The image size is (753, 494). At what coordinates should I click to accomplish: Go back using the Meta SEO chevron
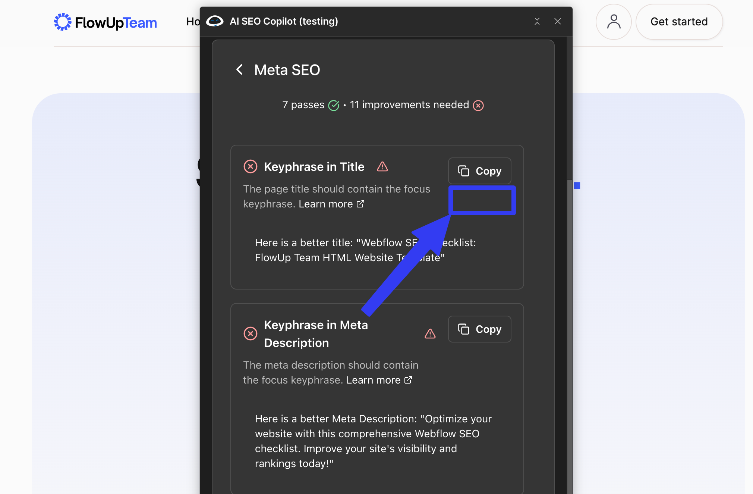click(x=240, y=70)
